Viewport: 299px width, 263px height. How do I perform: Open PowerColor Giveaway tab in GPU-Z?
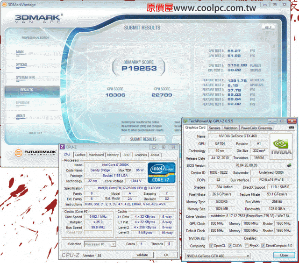coord(256,128)
